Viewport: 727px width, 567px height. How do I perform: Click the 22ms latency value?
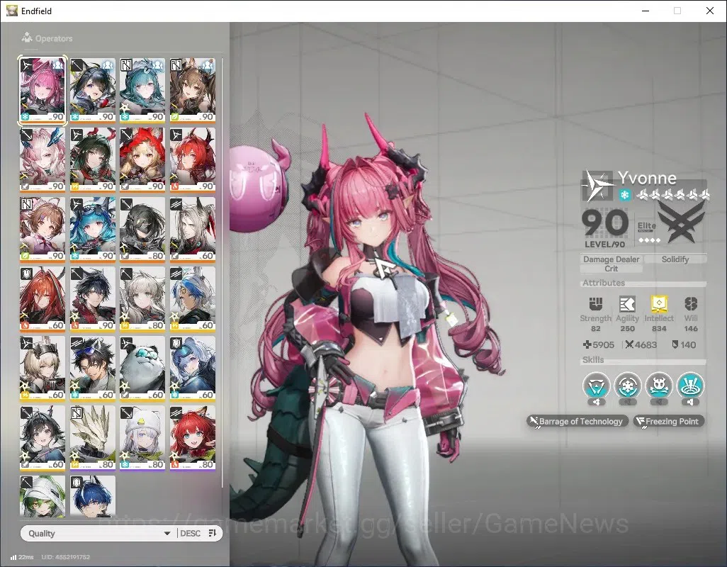[26, 557]
